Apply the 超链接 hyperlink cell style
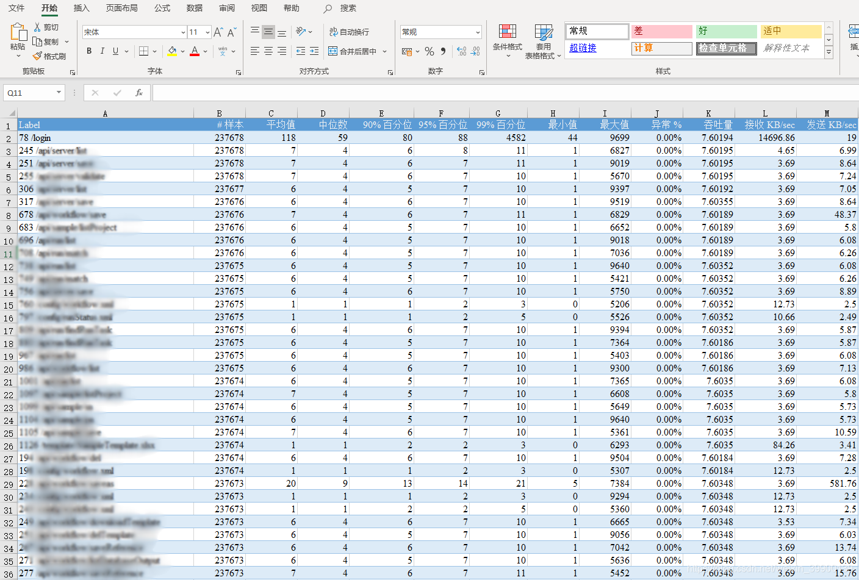The image size is (859, 580). [x=598, y=48]
